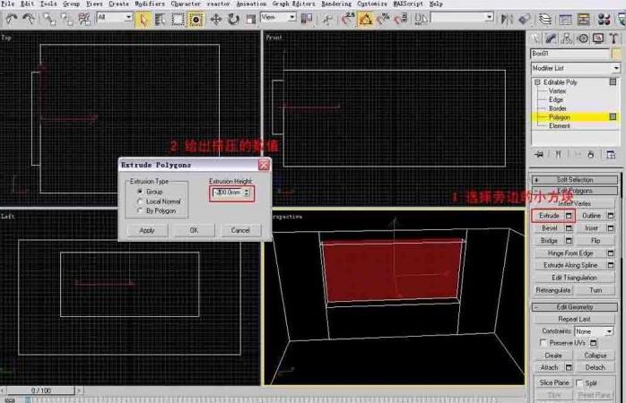Toggle Show End Result icon
The image size is (626, 403).
pos(558,155)
